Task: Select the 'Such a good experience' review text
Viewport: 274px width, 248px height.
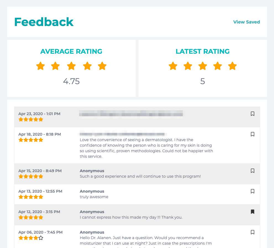Action: point(140,176)
